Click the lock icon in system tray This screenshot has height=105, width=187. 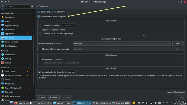(151, 103)
